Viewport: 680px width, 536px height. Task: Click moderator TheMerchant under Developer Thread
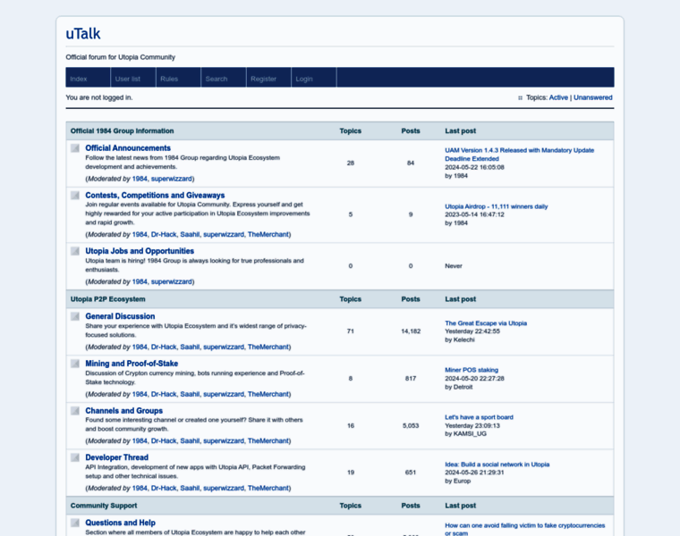click(268, 488)
